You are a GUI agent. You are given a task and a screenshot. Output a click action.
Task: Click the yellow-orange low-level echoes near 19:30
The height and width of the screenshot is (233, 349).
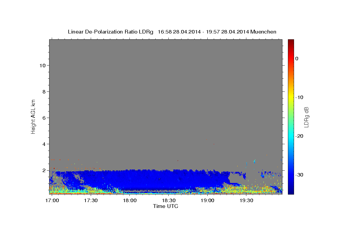click(x=246, y=189)
